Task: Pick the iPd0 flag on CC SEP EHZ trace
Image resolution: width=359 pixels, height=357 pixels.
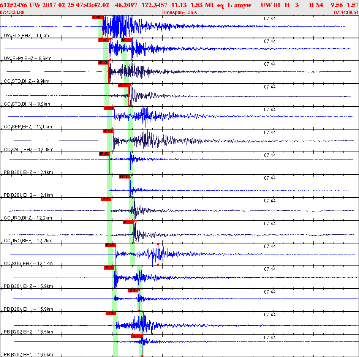Action: click(109, 108)
